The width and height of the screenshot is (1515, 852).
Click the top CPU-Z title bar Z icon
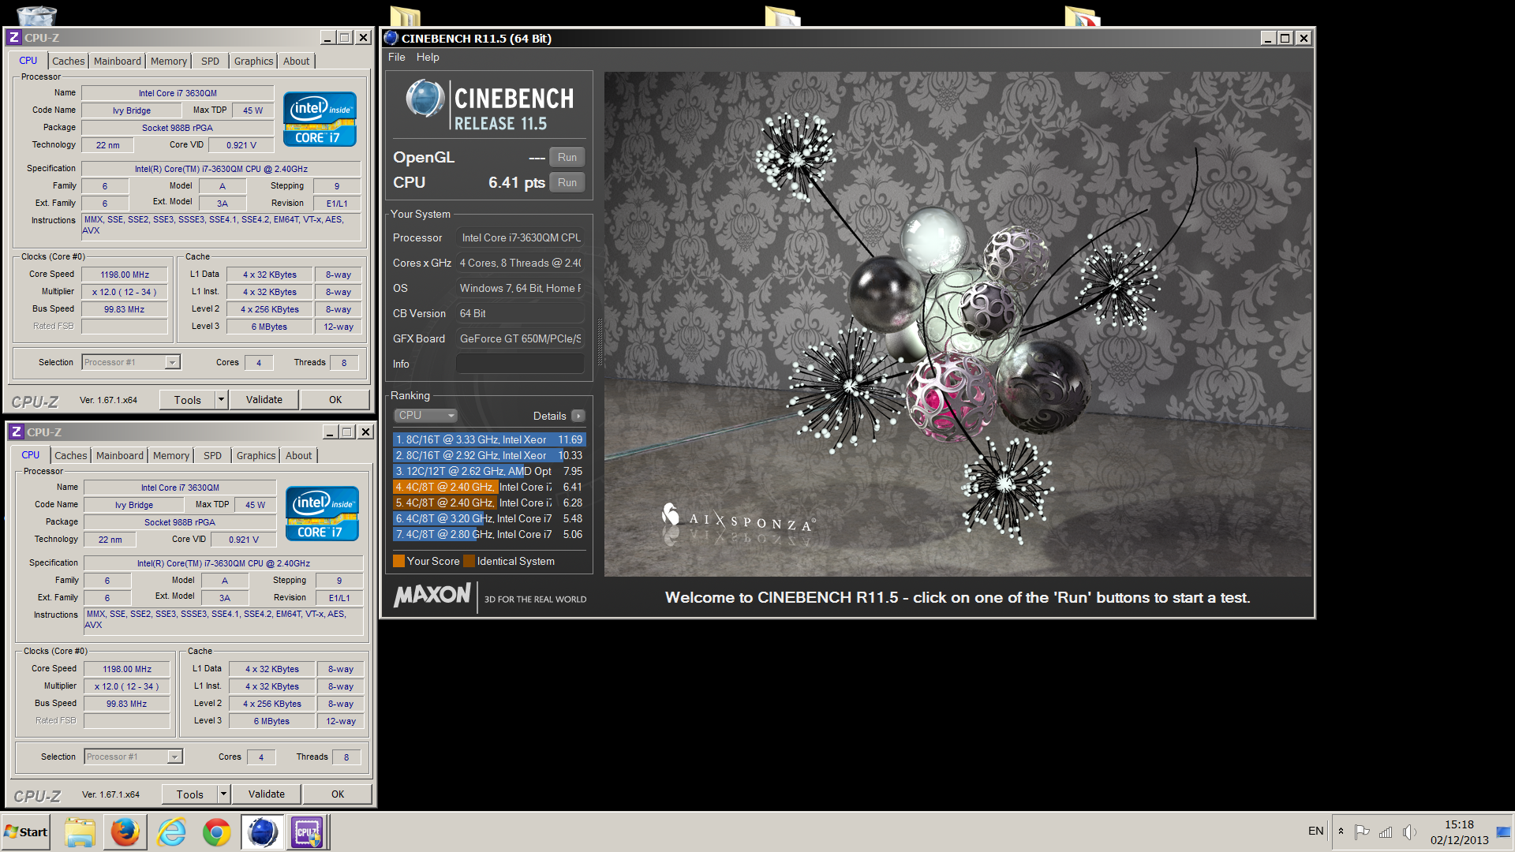[x=13, y=38]
